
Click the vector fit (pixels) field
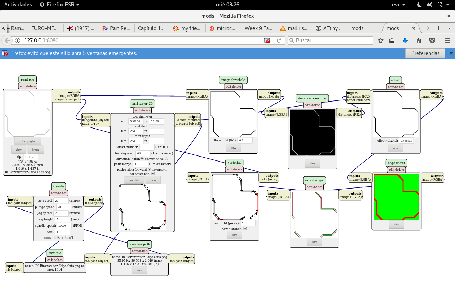click(x=248, y=223)
